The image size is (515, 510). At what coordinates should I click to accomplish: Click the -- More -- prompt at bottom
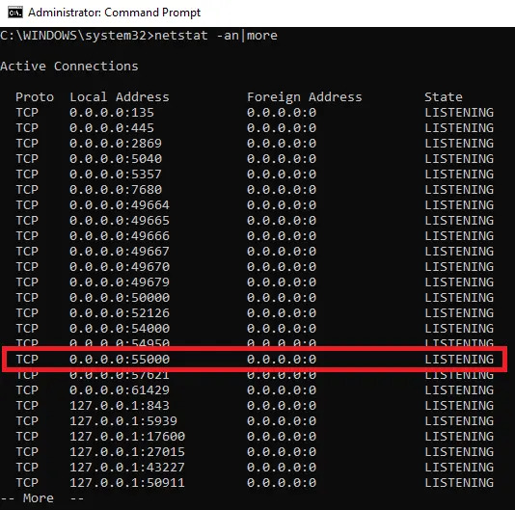[42, 498]
